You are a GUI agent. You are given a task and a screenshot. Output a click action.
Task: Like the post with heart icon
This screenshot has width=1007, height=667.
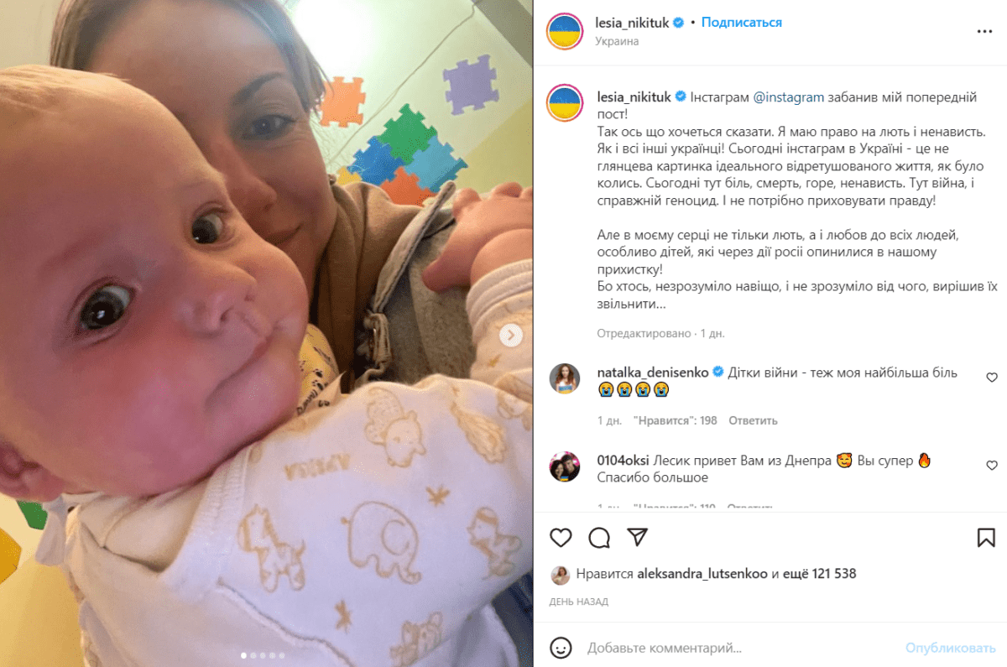click(561, 537)
